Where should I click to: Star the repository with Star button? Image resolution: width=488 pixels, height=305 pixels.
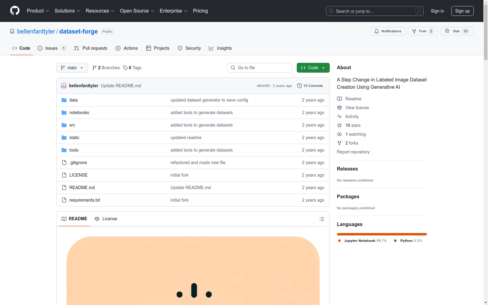[x=457, y=31]
